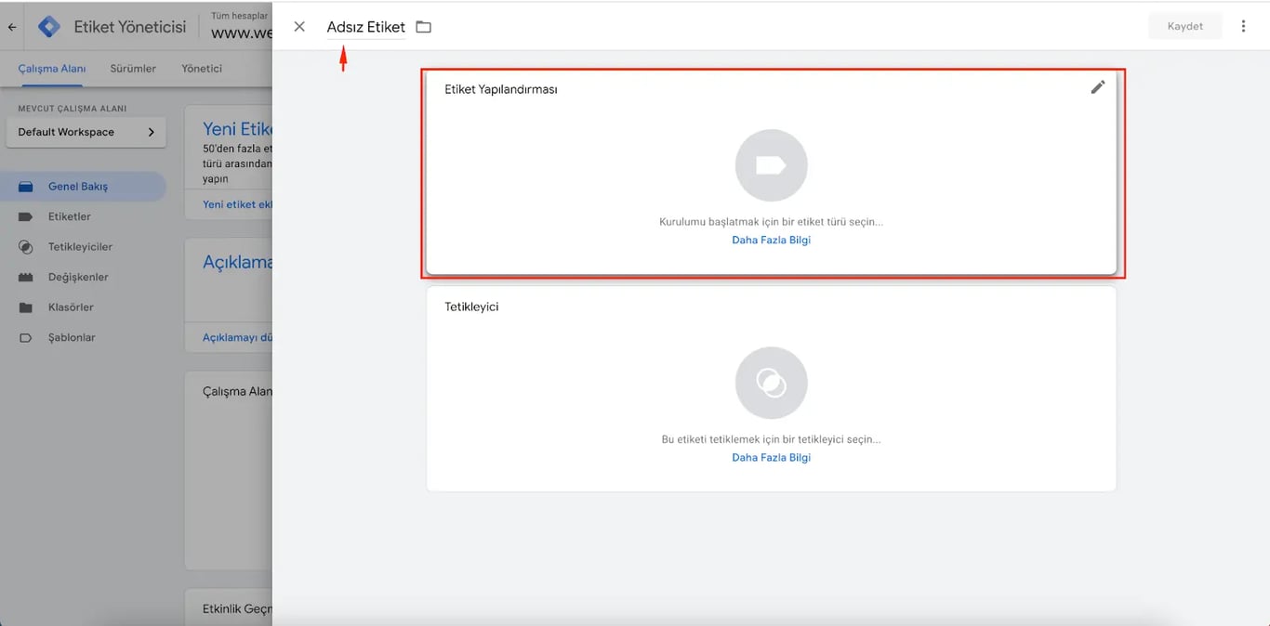Click the Etiket Yöneticisi logo icon
This screenshot has width=1270, height=626.
click(47, 26)
